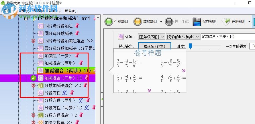Click the green panel splitter collapse arrow
This screenshot has width=255, height=124.
pos(102,99)
